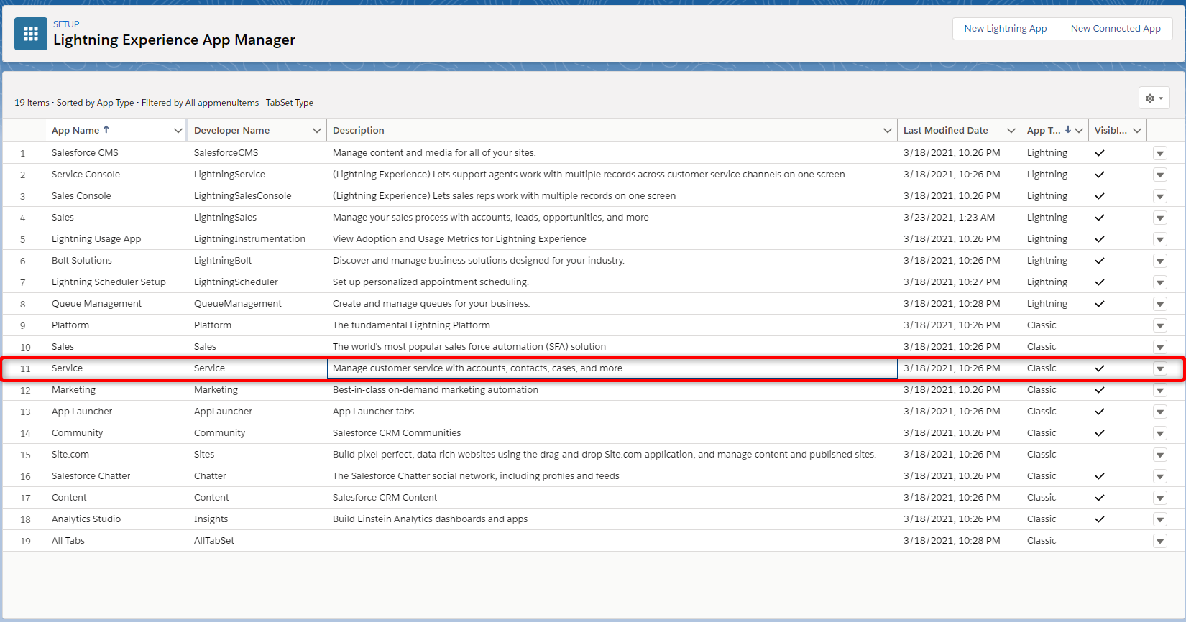The image size is (1186, 622).
Task: Click the Salesforce Chatter app name
Action: coord(91,476)
